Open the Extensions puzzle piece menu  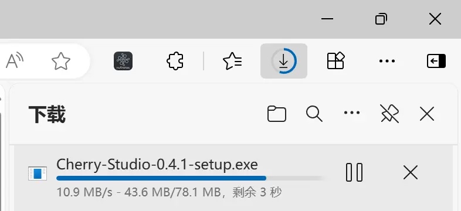click(175, 61)
